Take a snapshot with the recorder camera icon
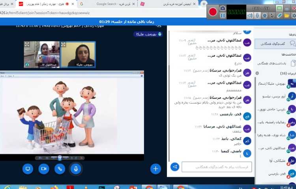This screenshot has height=189, width=296. [x=223, y=8]
